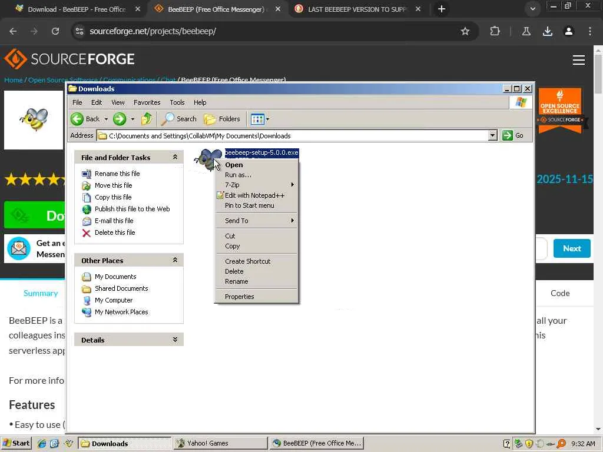
Task: Collapse Other Places panel
Action: 175,260
